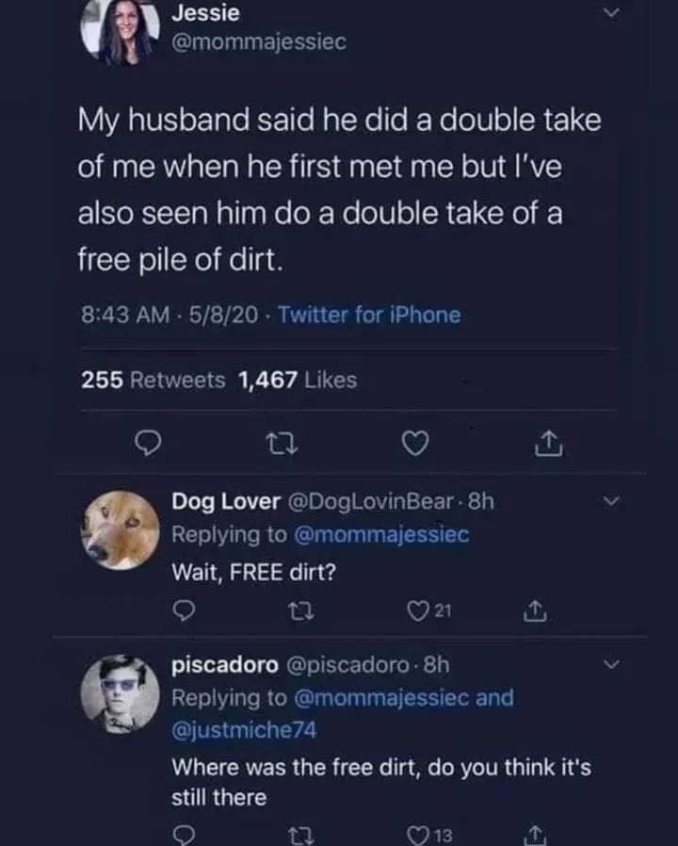Retweet the main tweet
The image size is (678, 846).
(282, 443)
